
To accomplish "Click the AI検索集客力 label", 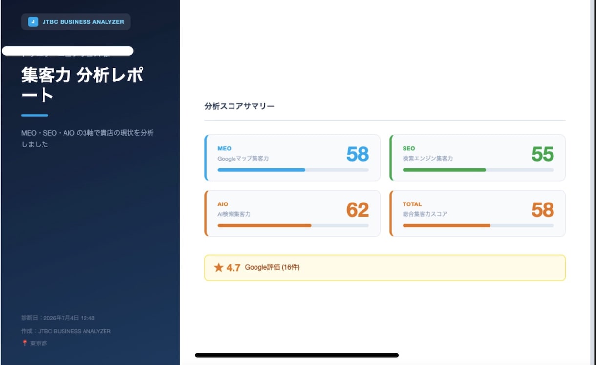I will [234, 214].
